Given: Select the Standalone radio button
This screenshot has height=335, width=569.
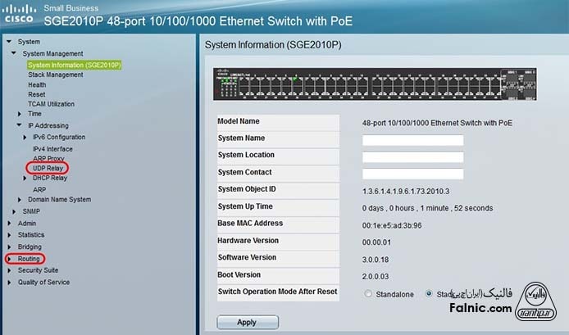Looking at the screenshot, I should 368,294.
